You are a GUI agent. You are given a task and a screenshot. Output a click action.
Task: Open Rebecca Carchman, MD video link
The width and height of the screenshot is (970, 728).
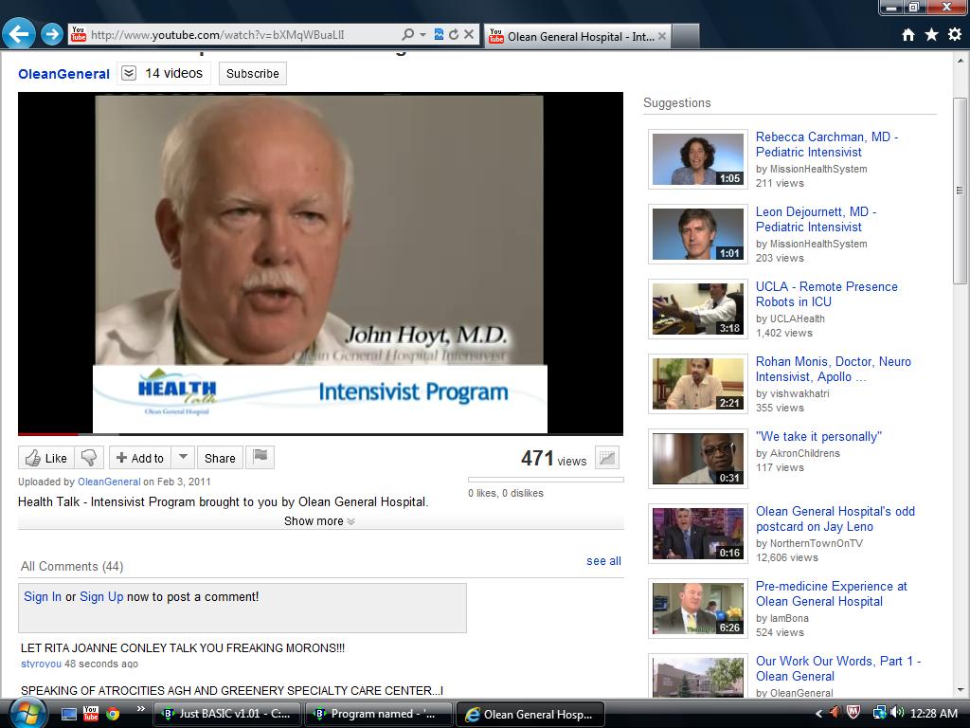click(x=826, y=144)
